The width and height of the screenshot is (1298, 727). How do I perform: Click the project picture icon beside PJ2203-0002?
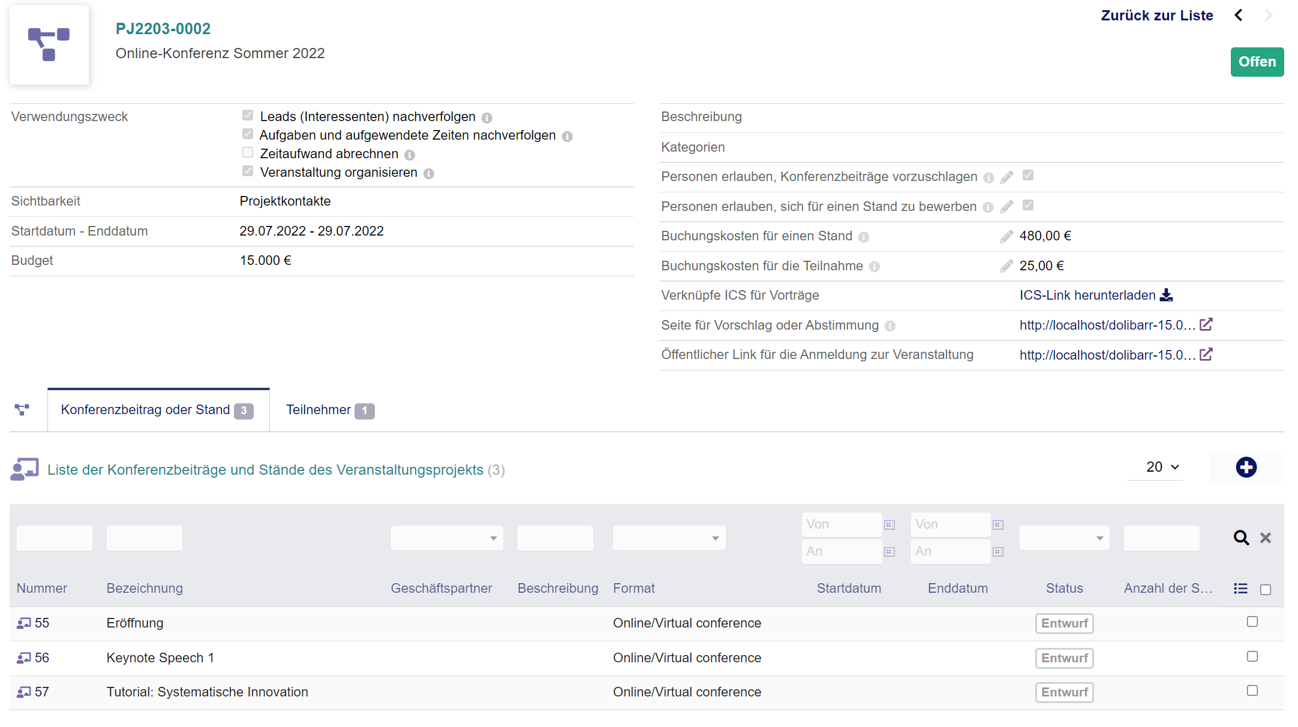[x=49, y=45]
